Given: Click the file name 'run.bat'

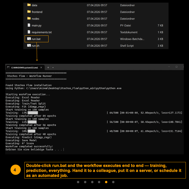Looking at the screenshot, I should click(x=36, y=39).
